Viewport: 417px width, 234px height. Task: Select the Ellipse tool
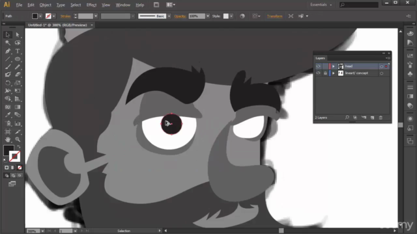(18, 59)
